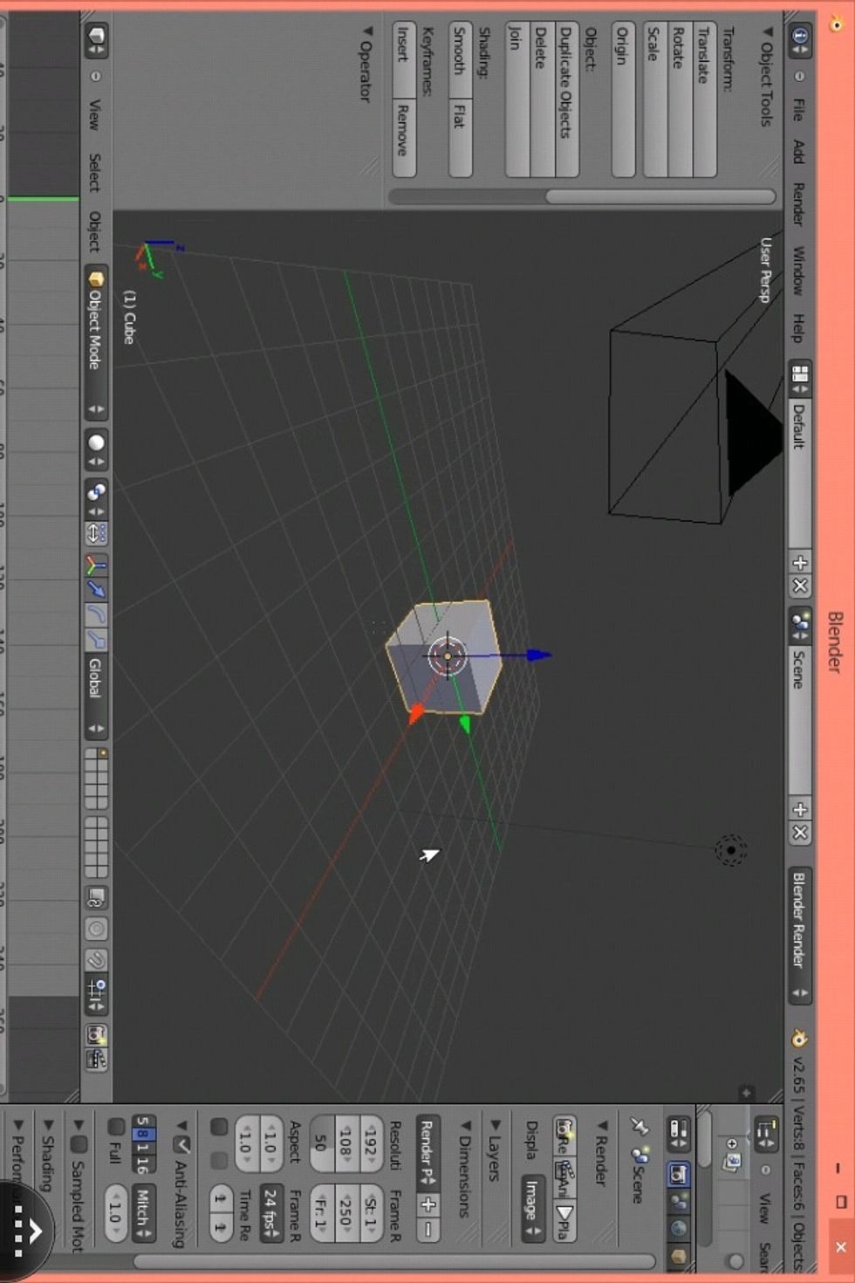Open the World properties tab with the globe icon
The image size is (855, 1283).
point(679,1226)
